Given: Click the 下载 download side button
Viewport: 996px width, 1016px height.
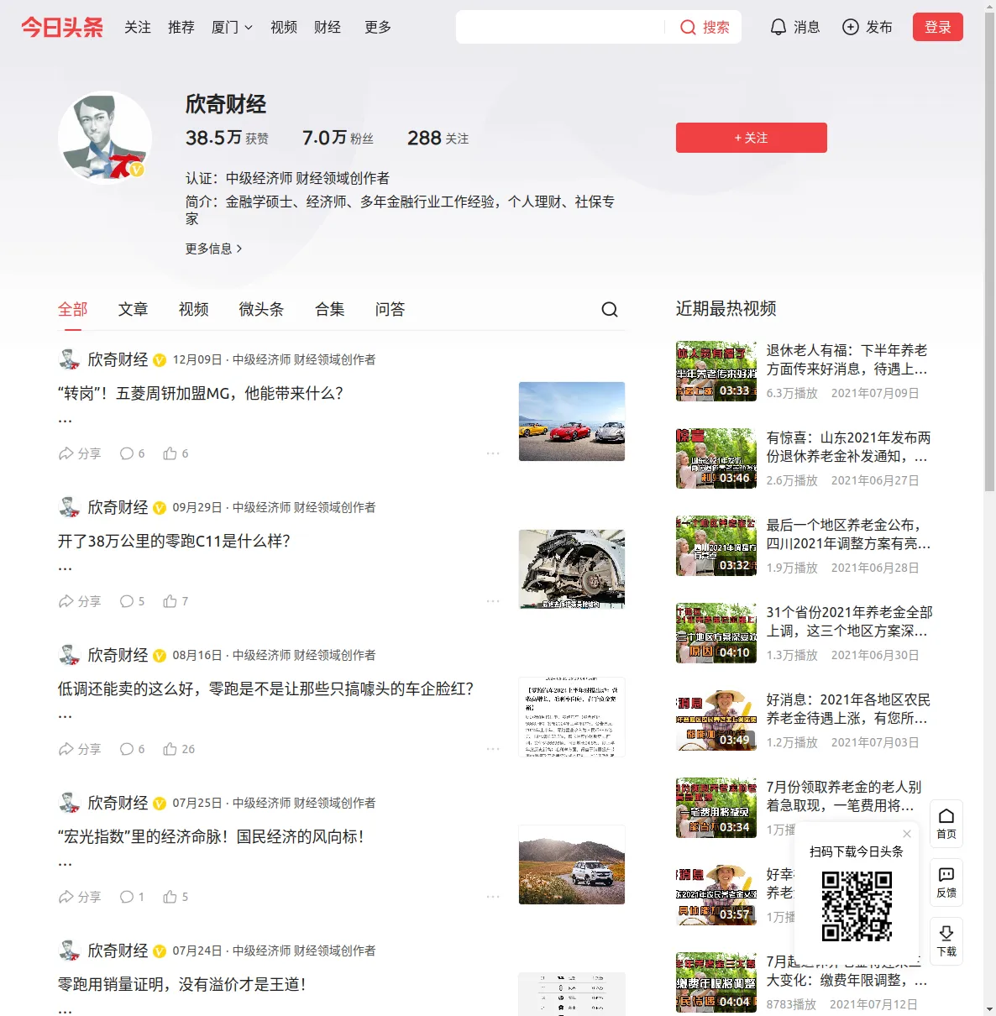Looking at the screenshot, I should tap(946, 941).
